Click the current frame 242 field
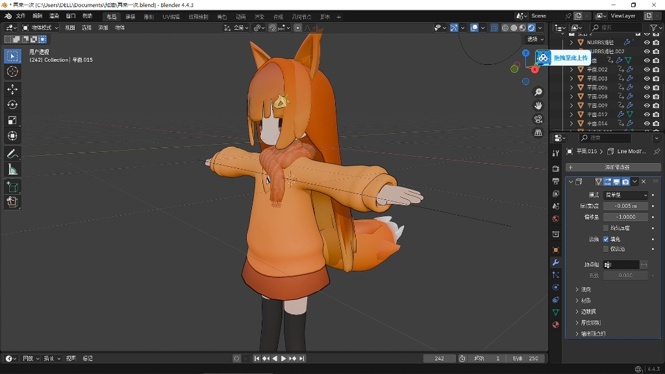The width and height of the screenshot is (665, 374). point(440,358)
